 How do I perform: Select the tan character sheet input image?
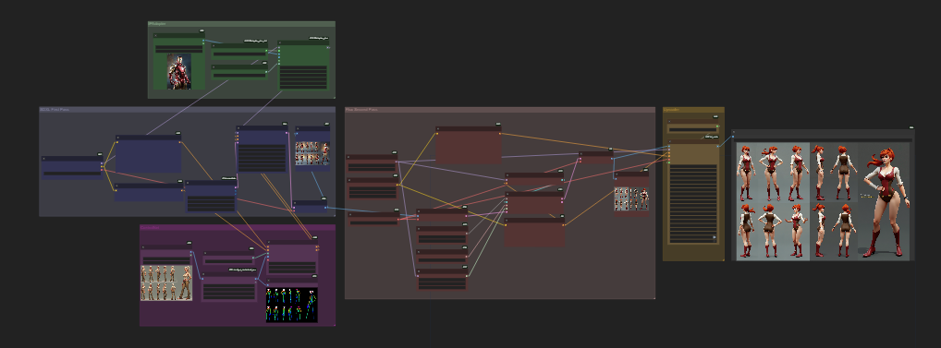(x=166, y=282)
